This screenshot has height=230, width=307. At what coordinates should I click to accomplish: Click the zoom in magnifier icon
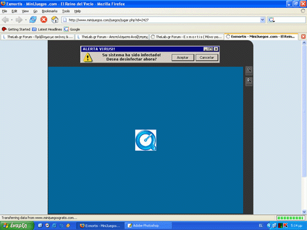(249, 71)
